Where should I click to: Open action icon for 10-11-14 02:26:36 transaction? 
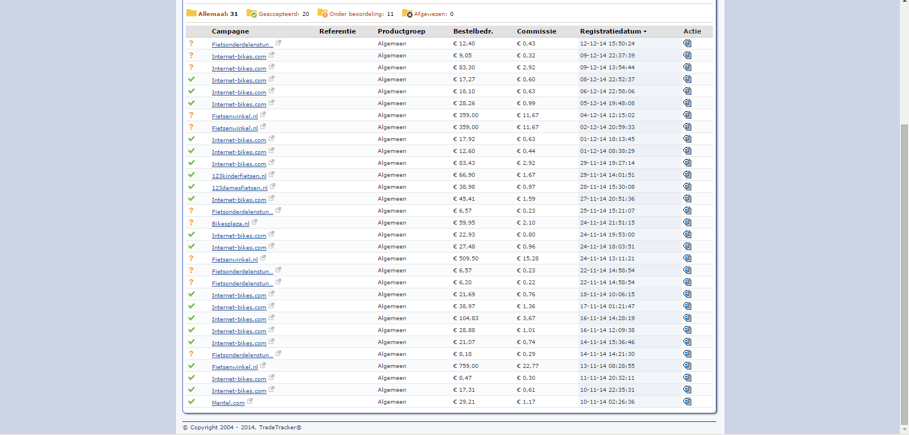click(x=687, y=401)
